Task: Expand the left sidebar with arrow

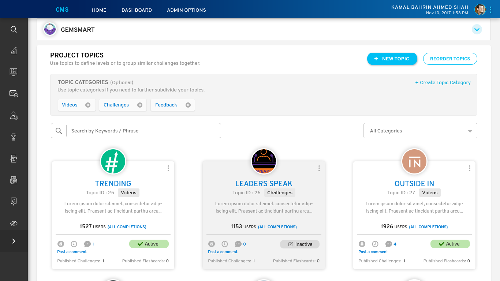Action: tap(14, 241)
